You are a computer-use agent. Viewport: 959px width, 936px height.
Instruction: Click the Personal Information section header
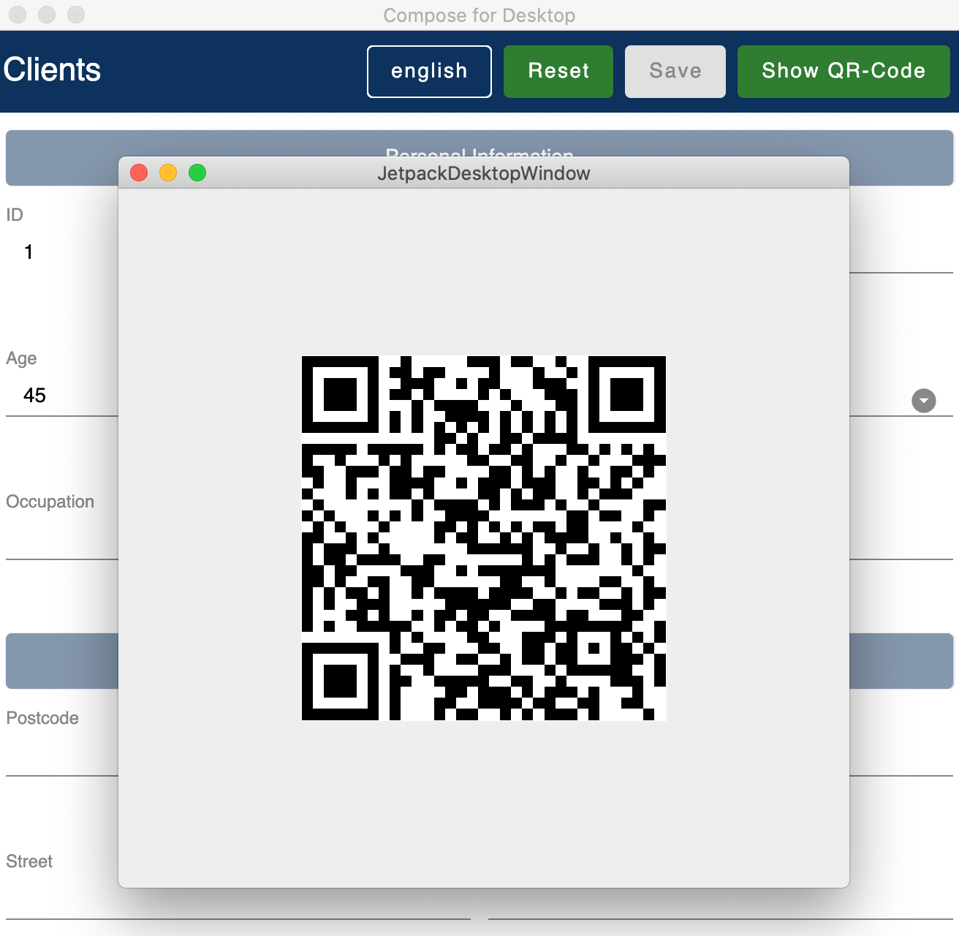pos(479,143)
